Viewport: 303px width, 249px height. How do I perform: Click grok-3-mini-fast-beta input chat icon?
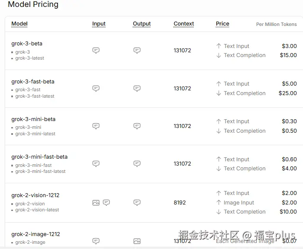(x=96, y=164)
